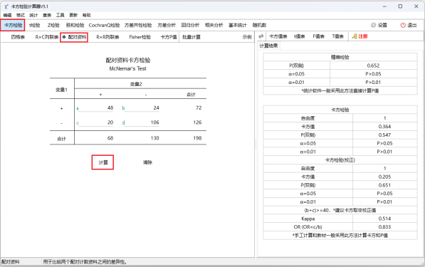Switch to the t检验 module
Image resolution: width=425 pixels, height=267 pixels.
34,25
